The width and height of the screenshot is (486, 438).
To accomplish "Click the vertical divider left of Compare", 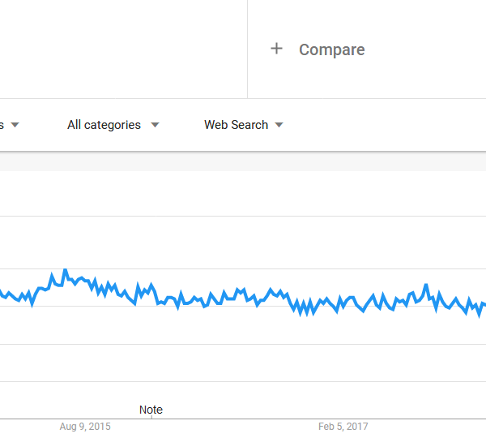I will pyautogui.click(x=247, y=49).
